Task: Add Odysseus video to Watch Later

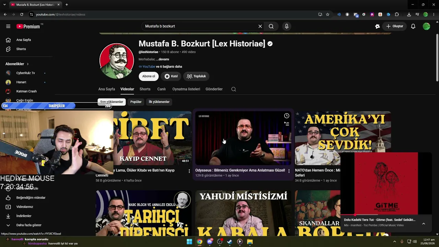Action: click(x=287, y=116)
